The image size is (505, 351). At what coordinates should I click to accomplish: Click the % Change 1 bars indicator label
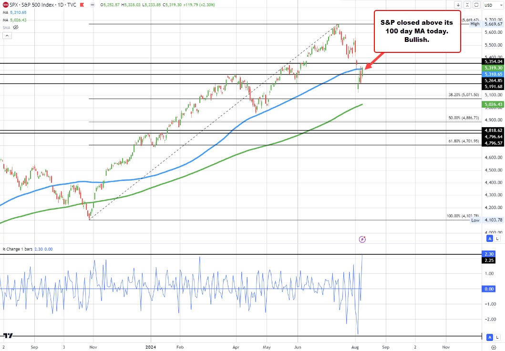pyautogui.click(x=18, y=249)
